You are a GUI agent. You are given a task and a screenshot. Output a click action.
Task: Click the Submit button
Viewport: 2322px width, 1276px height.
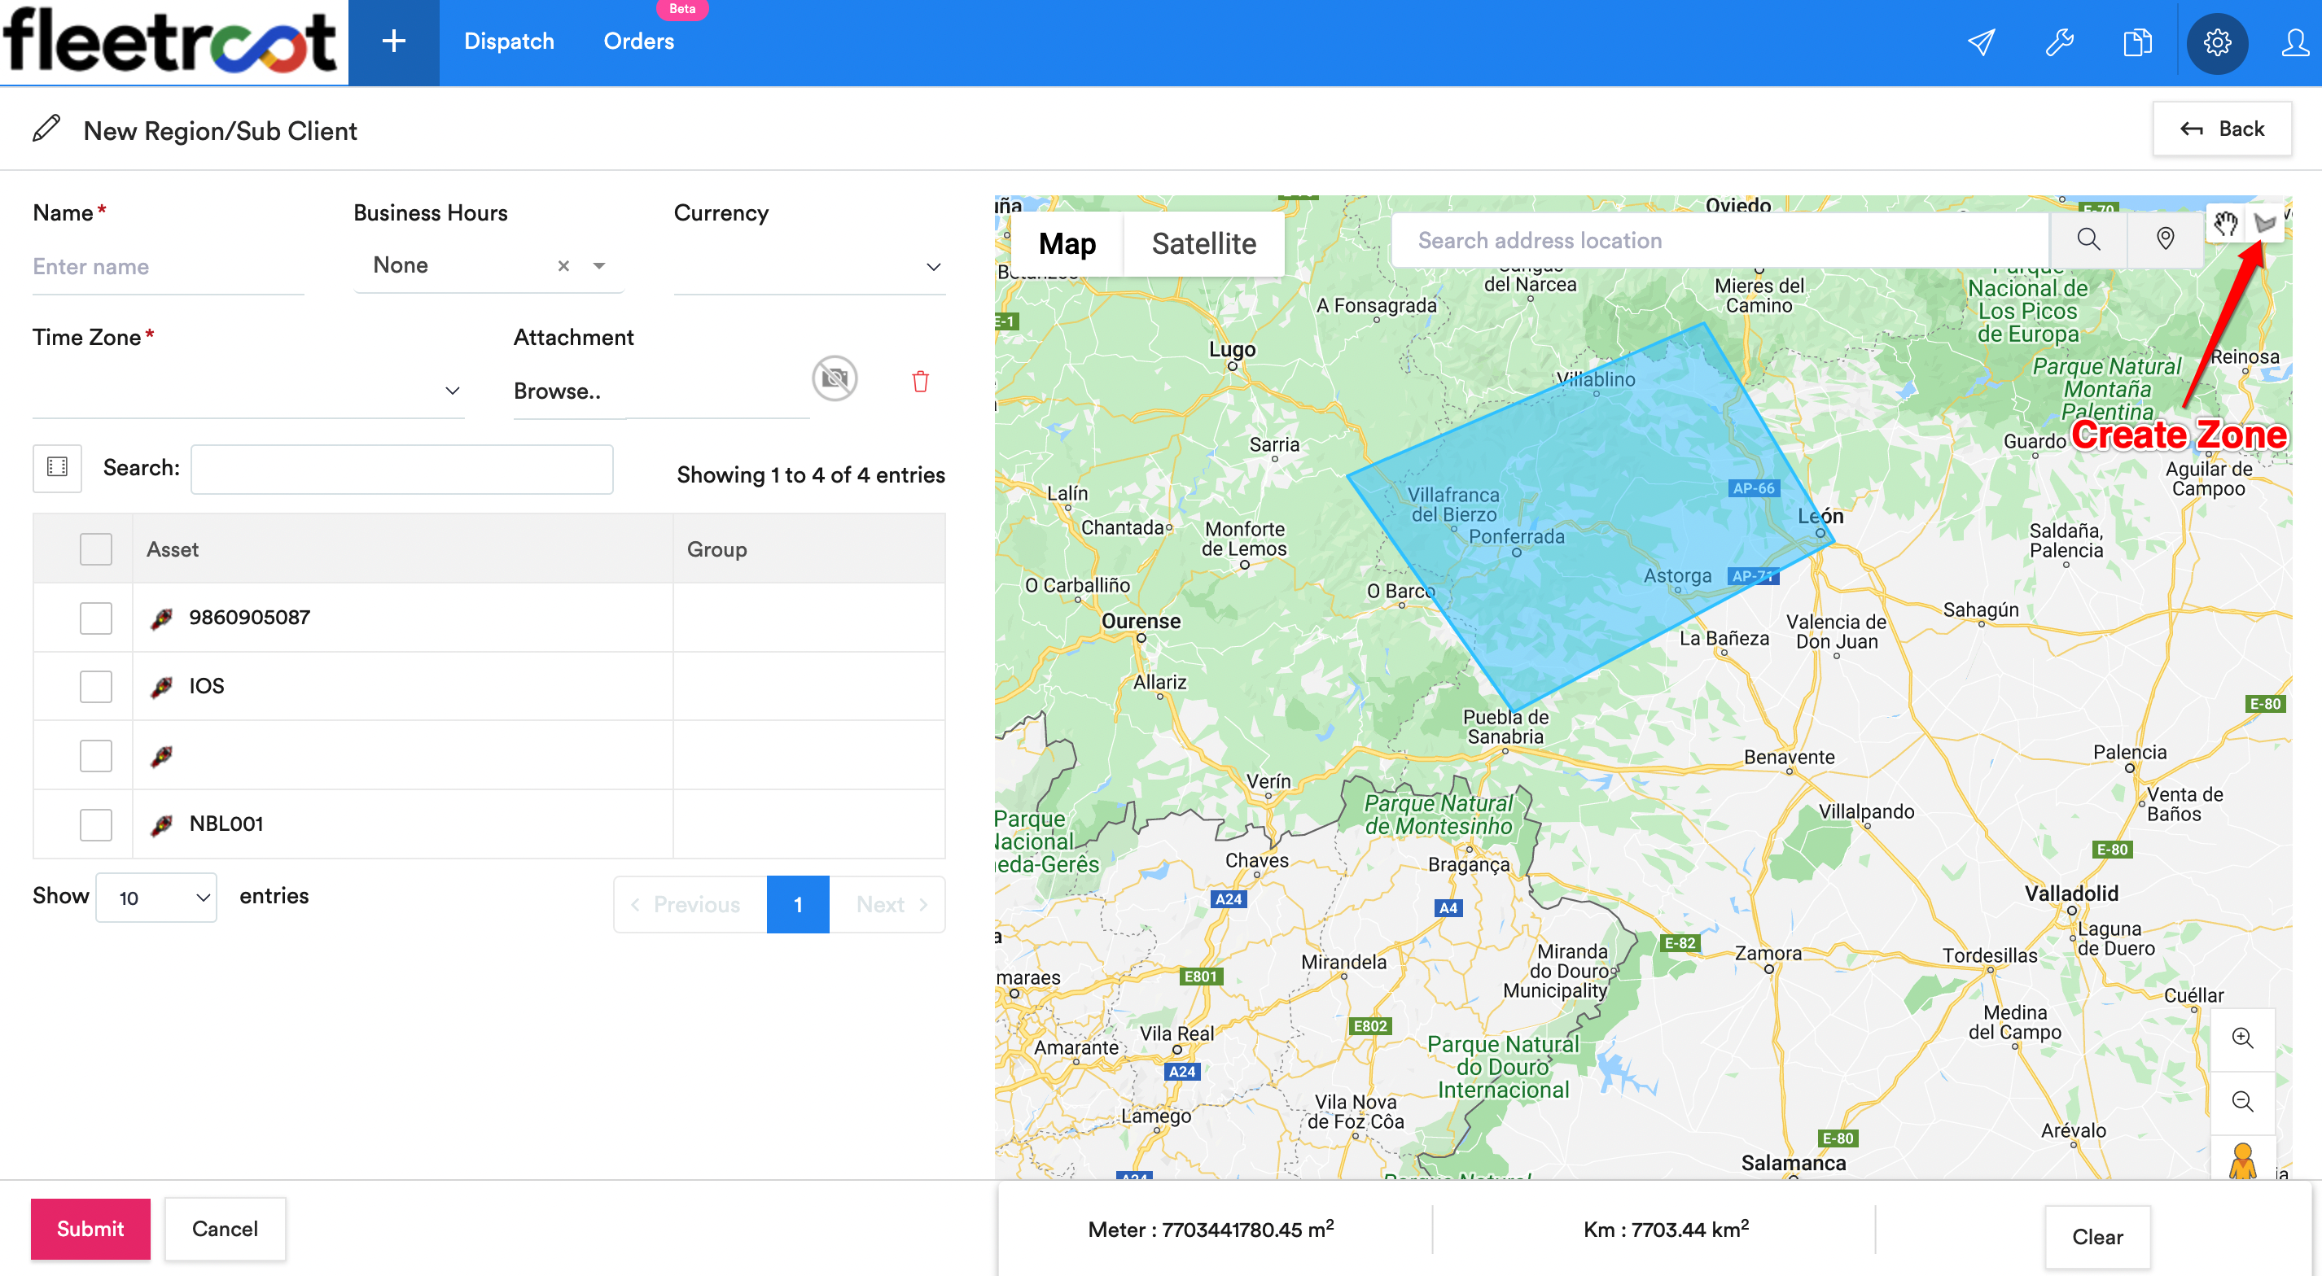click(90, 1229)
